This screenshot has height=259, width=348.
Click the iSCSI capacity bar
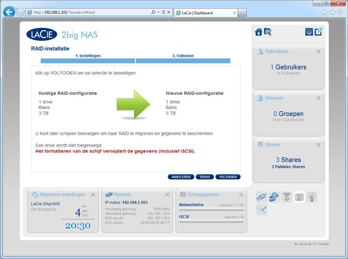pyautogui.click(x=211, y=222)
